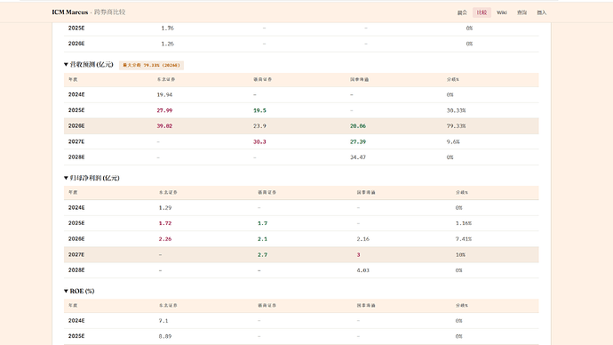Click 东北证券 column header in revenue table
Viewport: 613px width, 345px height.
[166, 79]
